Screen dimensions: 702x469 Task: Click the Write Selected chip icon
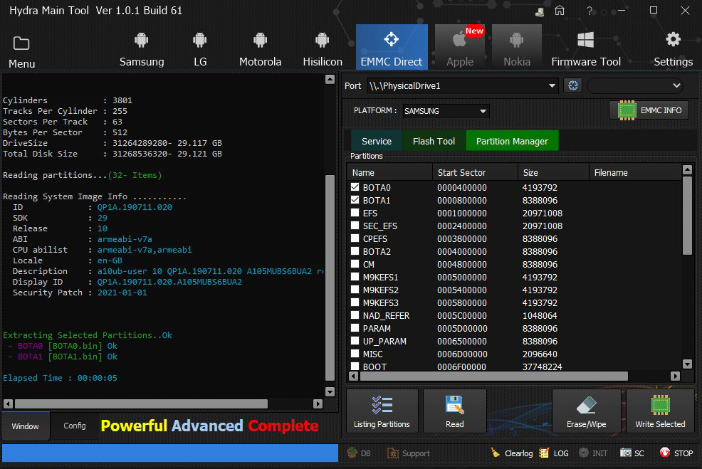click(x=660, y=406)
